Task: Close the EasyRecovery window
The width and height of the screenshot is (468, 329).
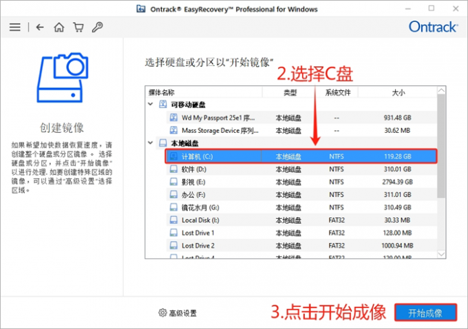Action: point(456,9)
